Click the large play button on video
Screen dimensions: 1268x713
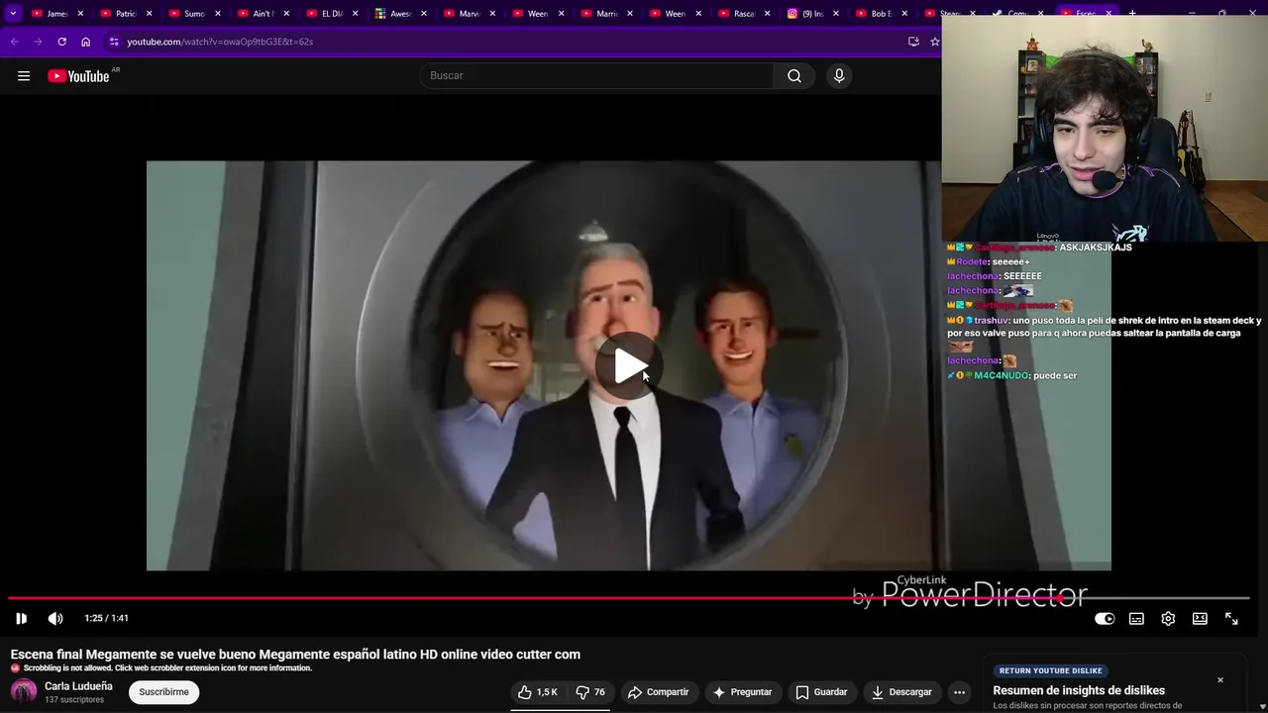coord(628,366)
